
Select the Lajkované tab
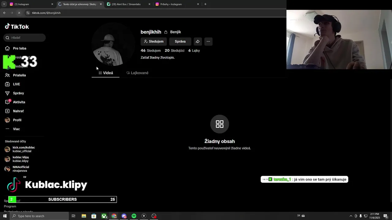[137, 73]
